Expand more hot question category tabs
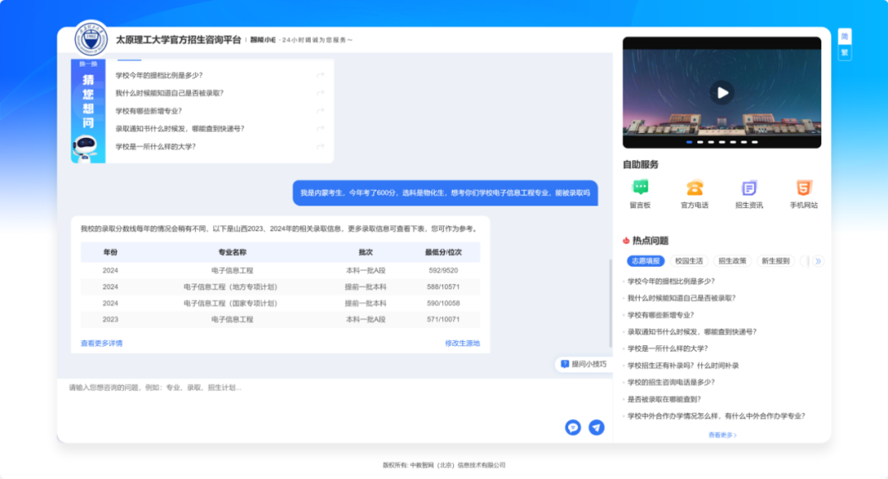Image resolution: width=888 pixels, height=479 pixels. click(817, 261)
